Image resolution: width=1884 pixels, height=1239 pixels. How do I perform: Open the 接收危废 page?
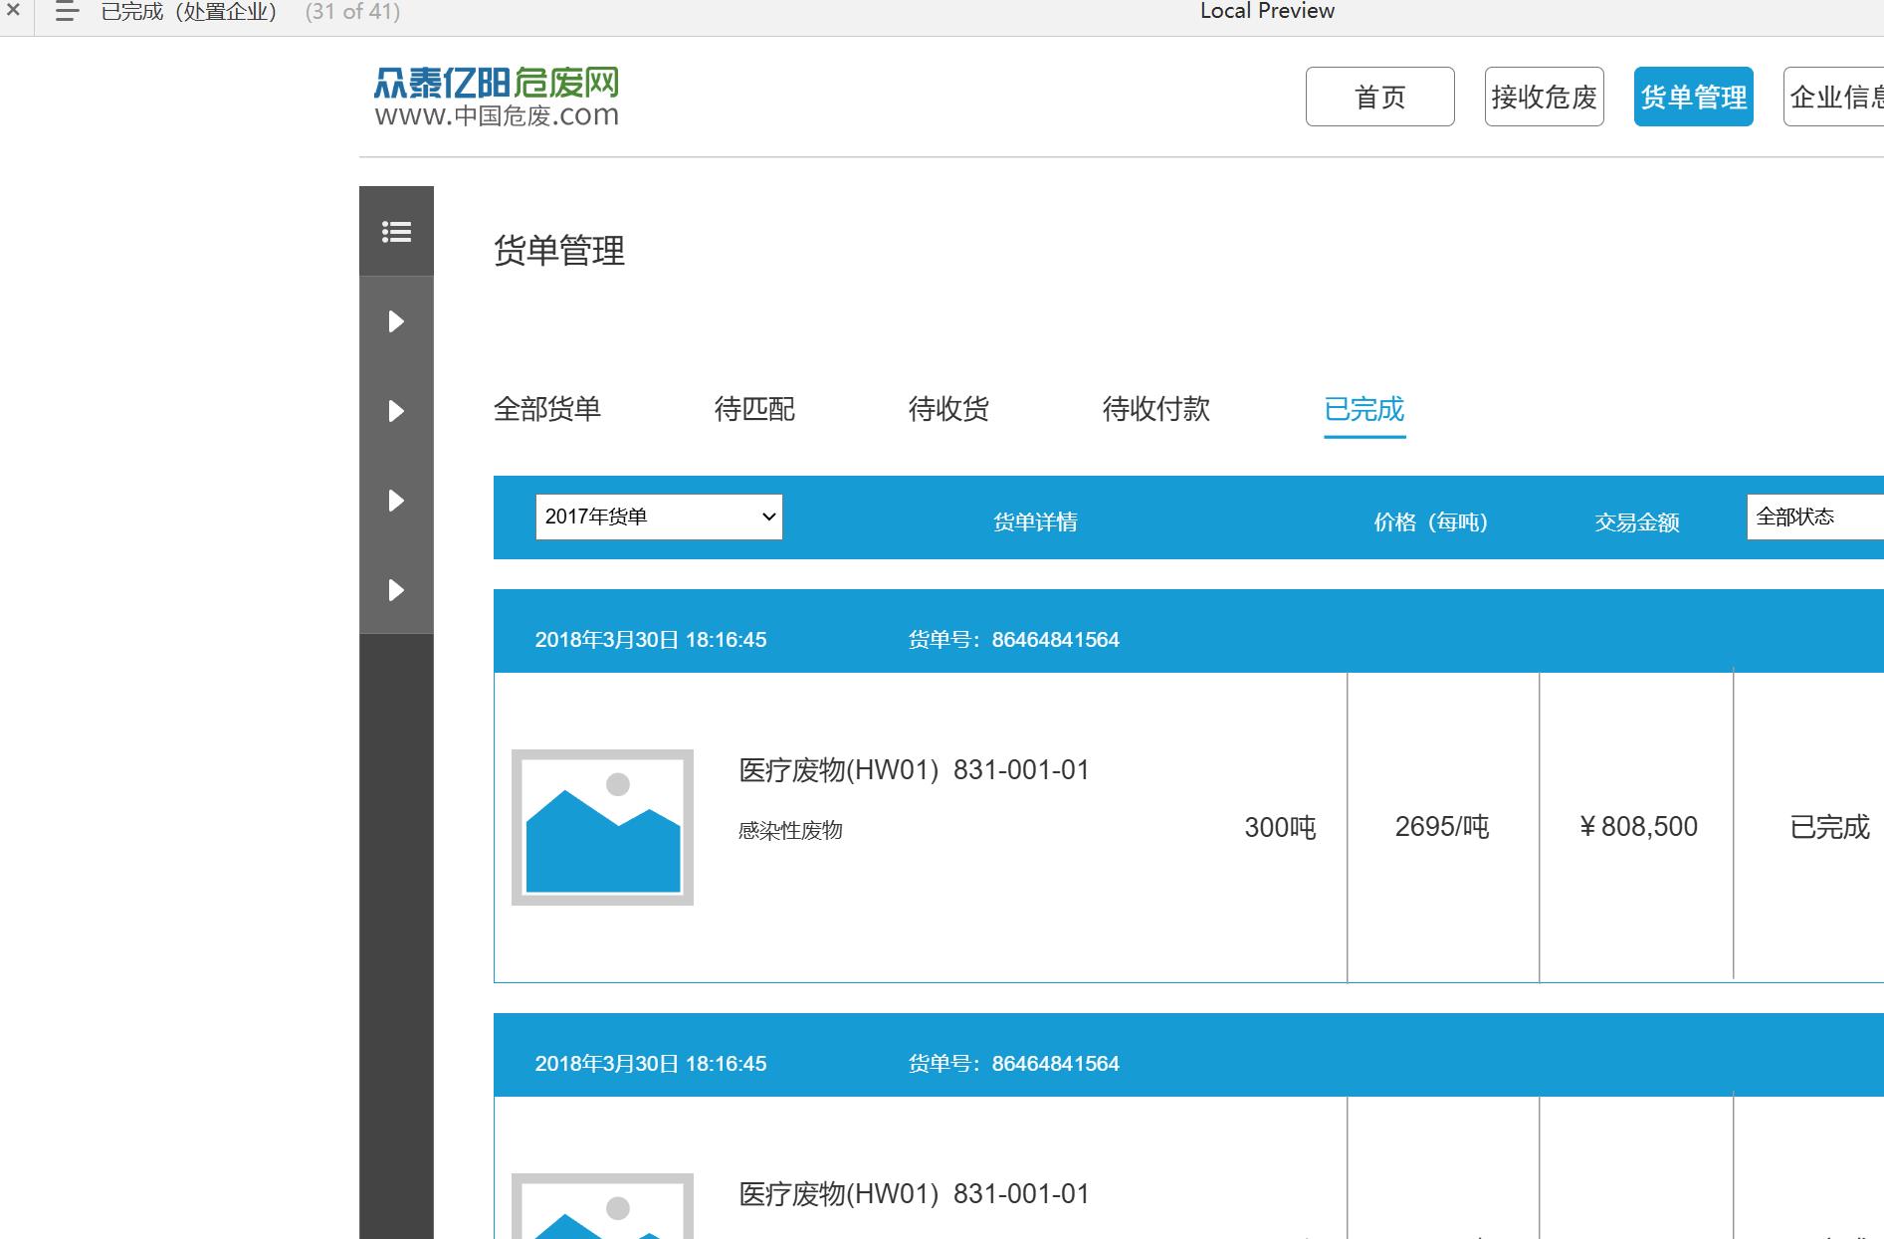(1544, 97)
